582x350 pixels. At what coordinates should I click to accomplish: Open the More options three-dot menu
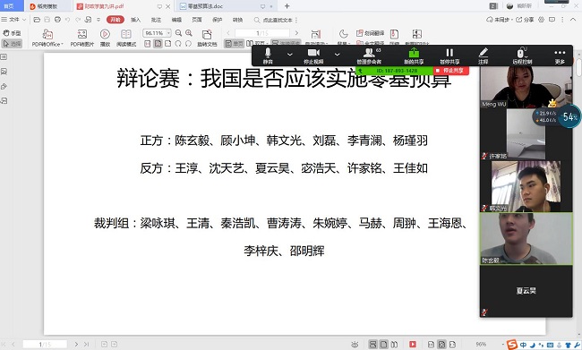coord(560,56)
